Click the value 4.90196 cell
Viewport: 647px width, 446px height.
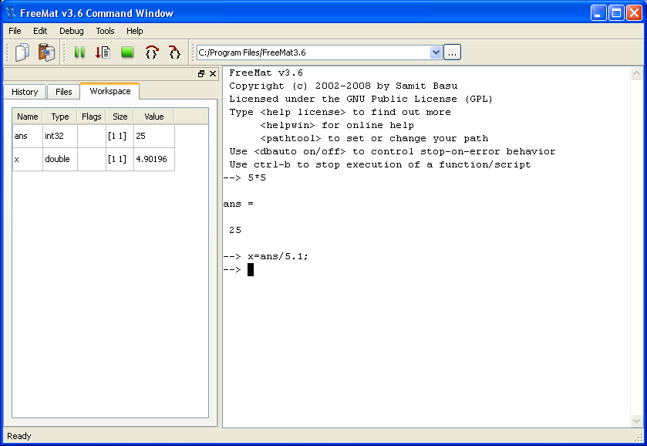(x=154, y=159)
